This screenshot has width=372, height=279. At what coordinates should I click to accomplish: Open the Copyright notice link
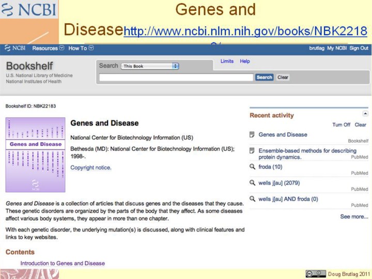pos(91,167)
